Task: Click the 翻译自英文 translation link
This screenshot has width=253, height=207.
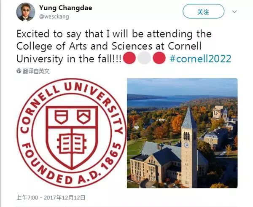Action: click(36, 71)
